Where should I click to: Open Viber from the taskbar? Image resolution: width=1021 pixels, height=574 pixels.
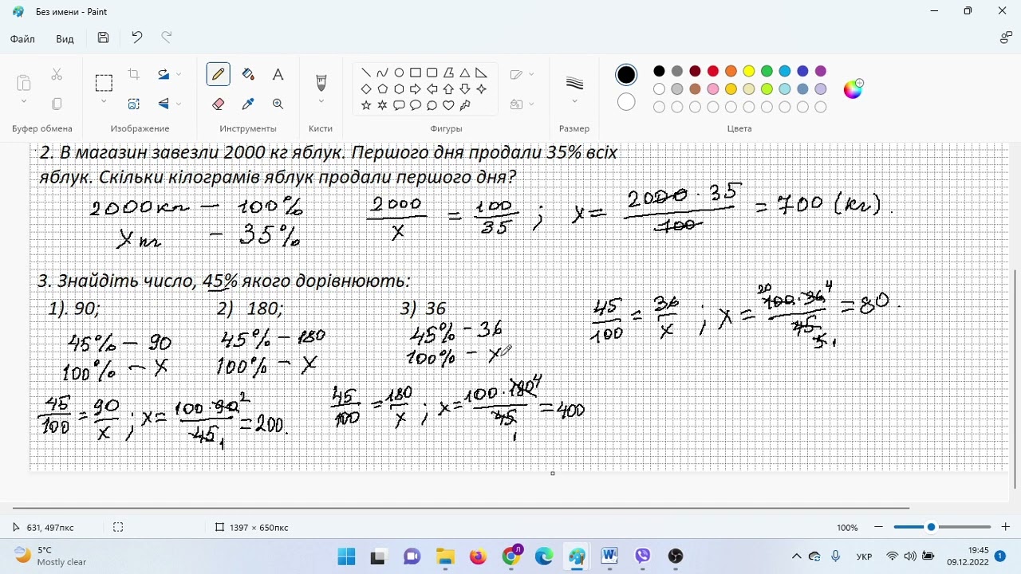point(643,556)
